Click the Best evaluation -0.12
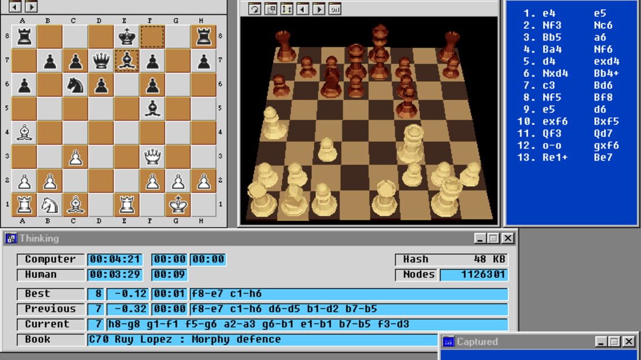The image size is (641, 360). 128,294
